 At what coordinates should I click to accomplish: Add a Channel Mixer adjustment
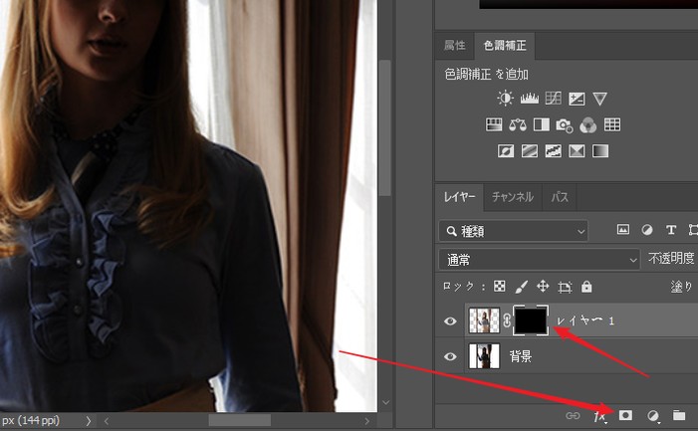click(x=587, y=125)
